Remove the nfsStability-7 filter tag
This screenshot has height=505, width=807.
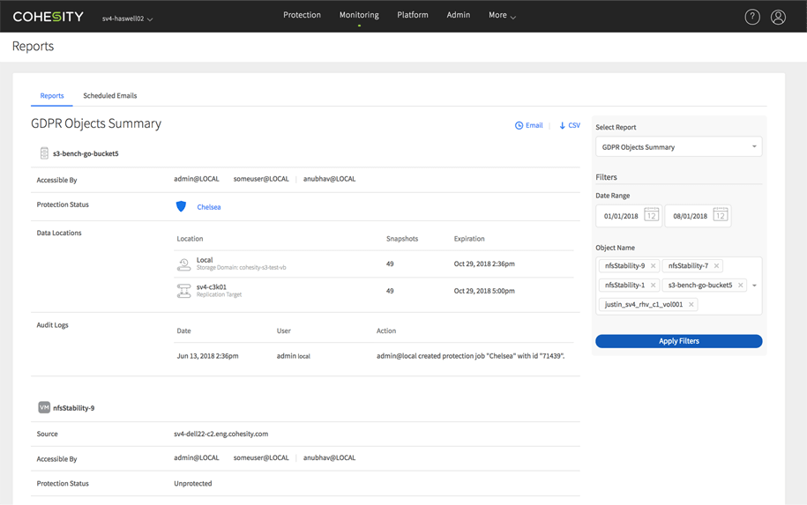point(716,266)
